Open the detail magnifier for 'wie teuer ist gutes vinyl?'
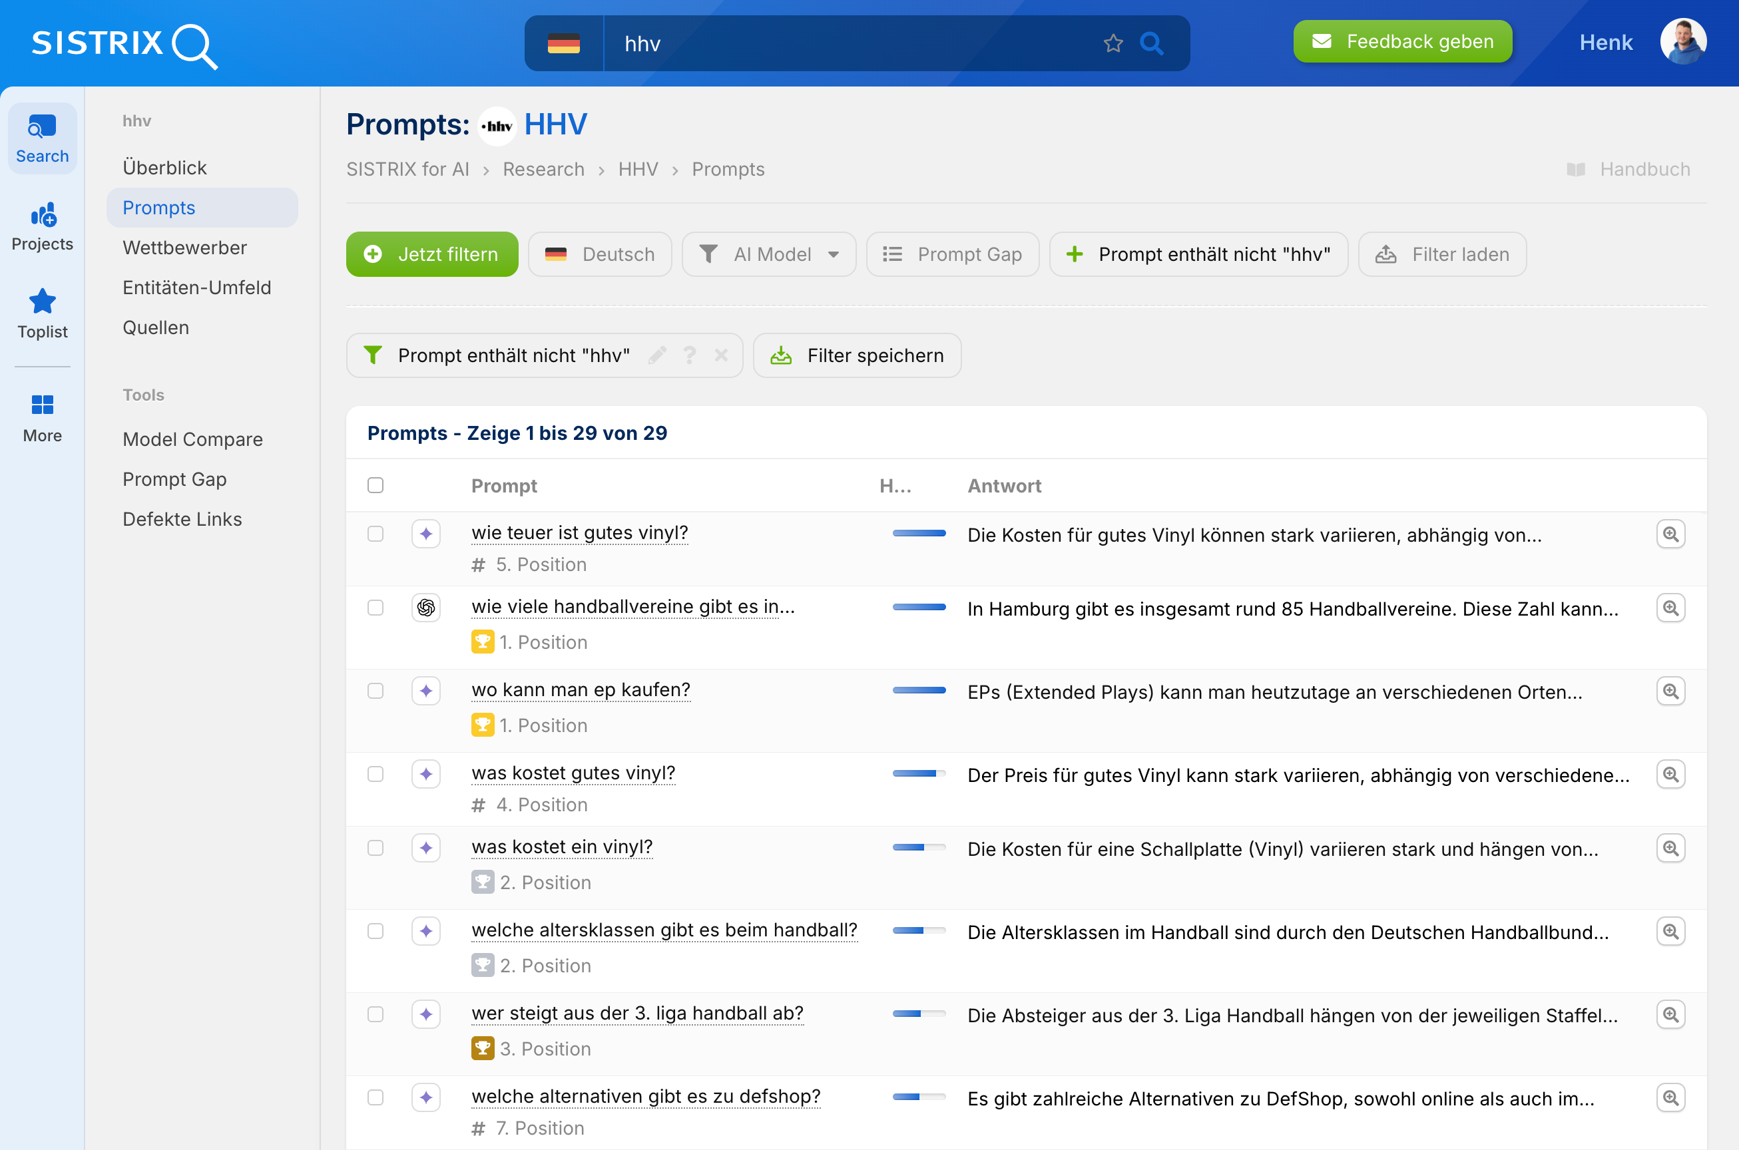 (x=1672, y=534)
